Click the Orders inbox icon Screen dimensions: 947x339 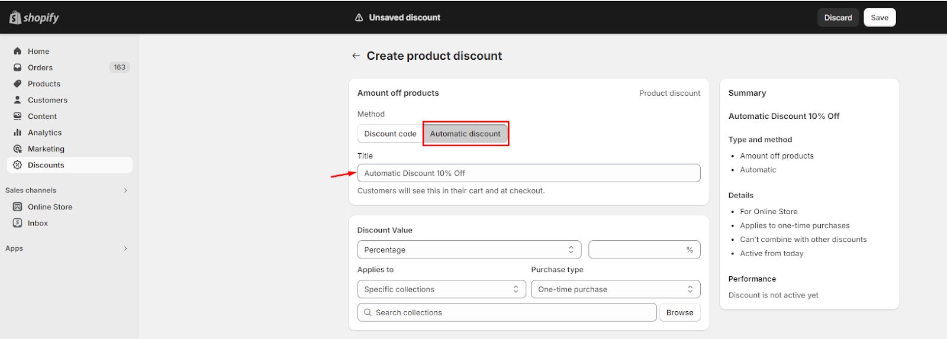17,67
